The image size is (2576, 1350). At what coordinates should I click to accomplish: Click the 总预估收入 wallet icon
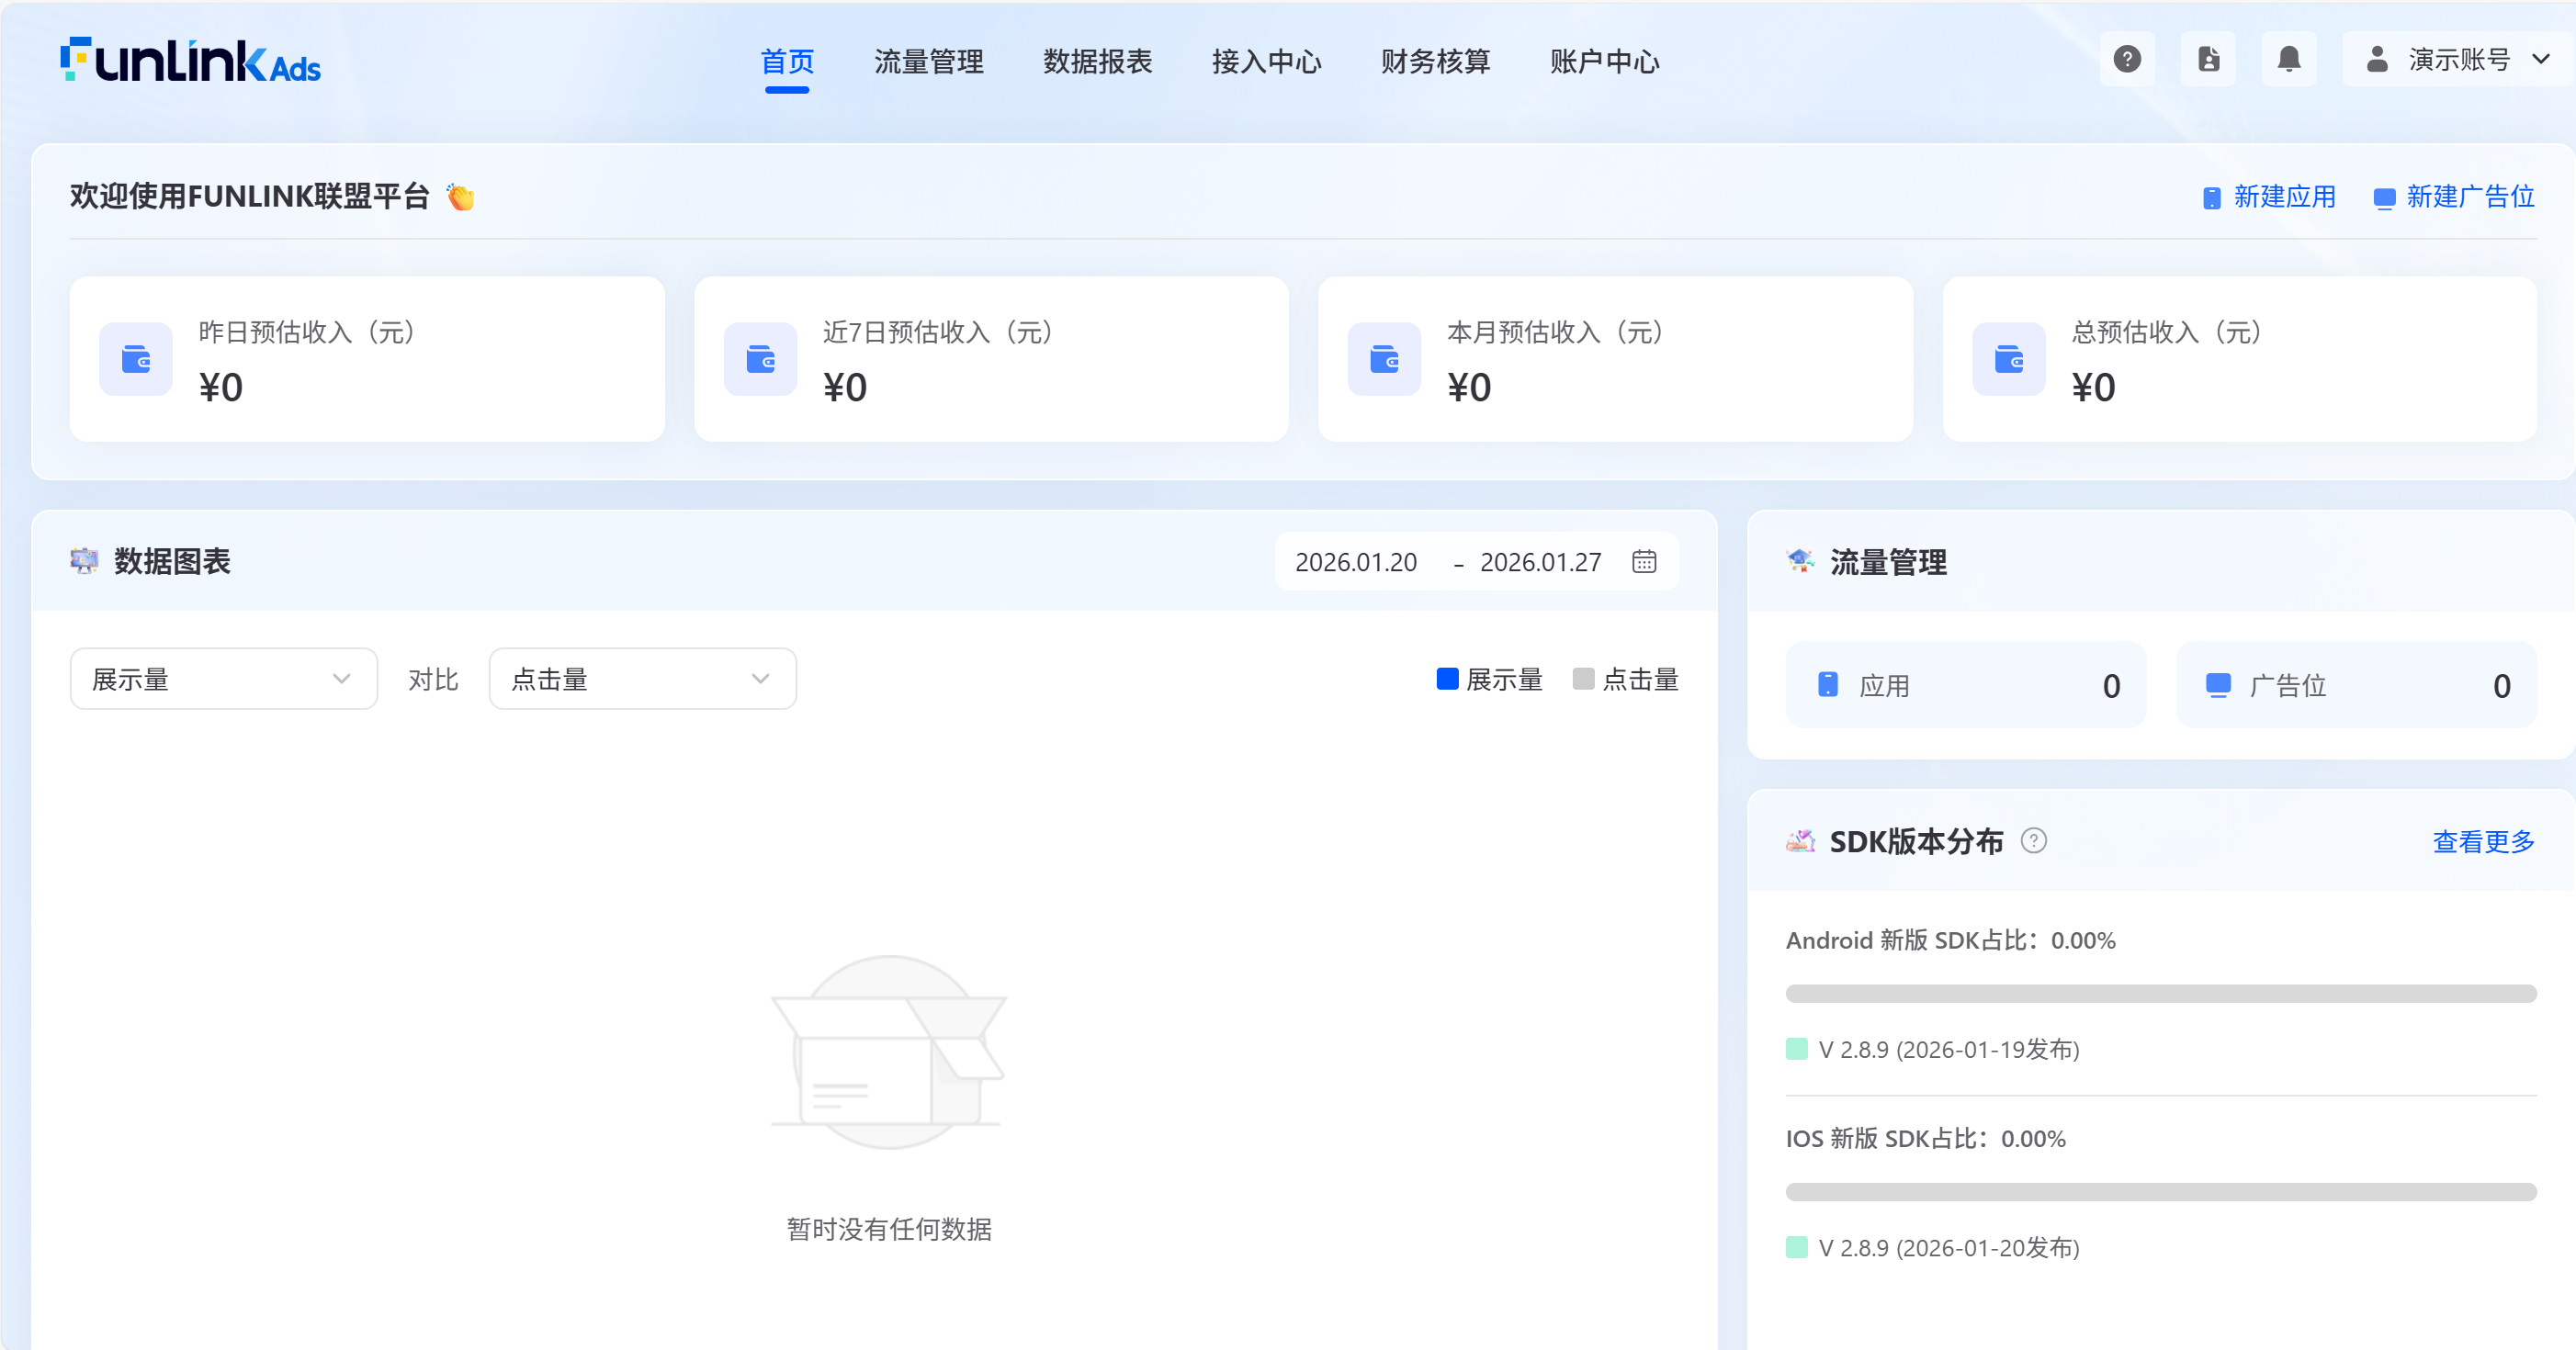[x=2008, y=359]
